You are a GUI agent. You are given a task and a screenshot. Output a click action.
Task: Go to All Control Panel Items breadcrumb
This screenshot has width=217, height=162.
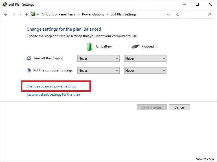coord(58,14)
